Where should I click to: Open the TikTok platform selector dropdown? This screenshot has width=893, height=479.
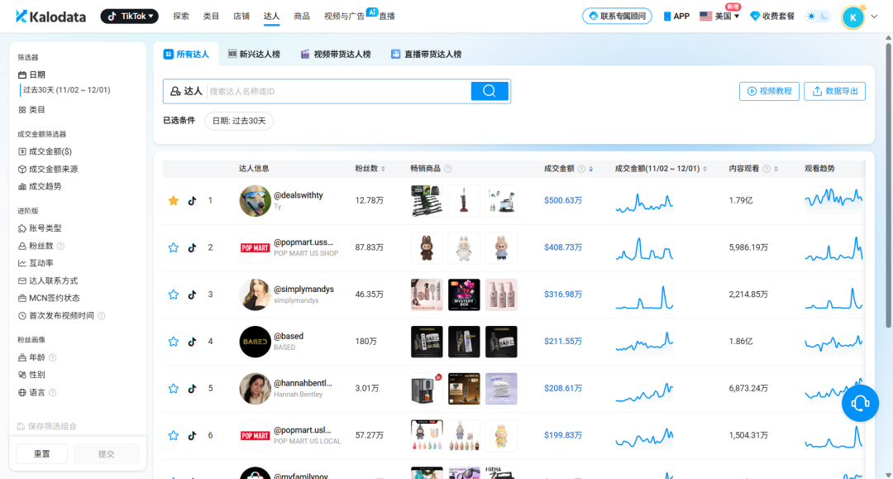(x=129, y=15)
